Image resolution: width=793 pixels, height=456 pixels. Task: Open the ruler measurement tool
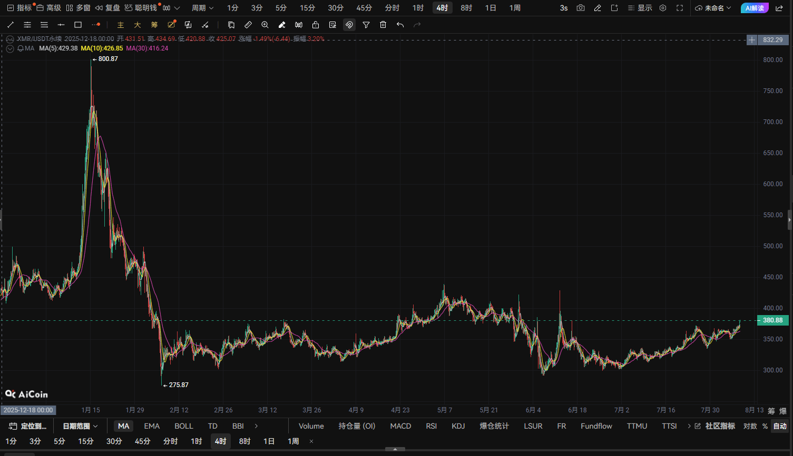coord(248,25)
